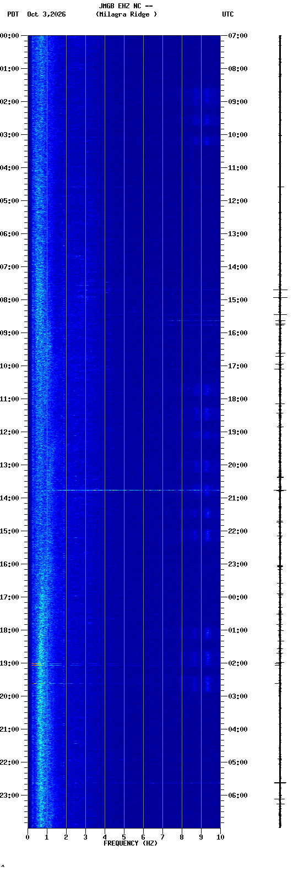Click the (Milagra Ridge ) subtitle
Image resolution: width=304 pixels, height=872 pixels.
pos(126,14)
